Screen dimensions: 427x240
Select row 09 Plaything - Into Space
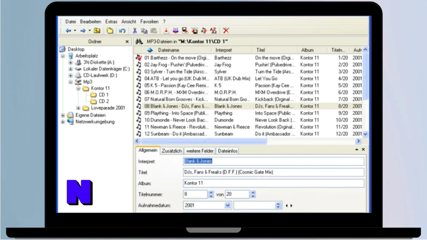249,113
